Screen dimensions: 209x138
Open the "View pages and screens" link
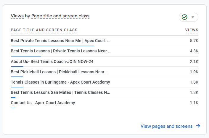click(x=166, y=126)
